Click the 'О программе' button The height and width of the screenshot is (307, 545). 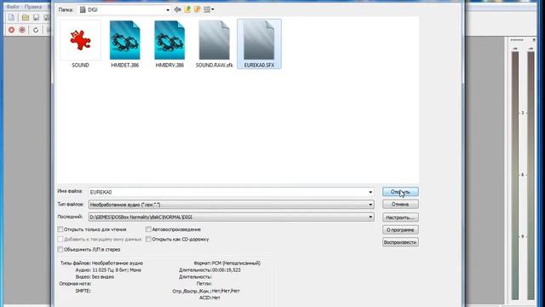pos(400,229)
